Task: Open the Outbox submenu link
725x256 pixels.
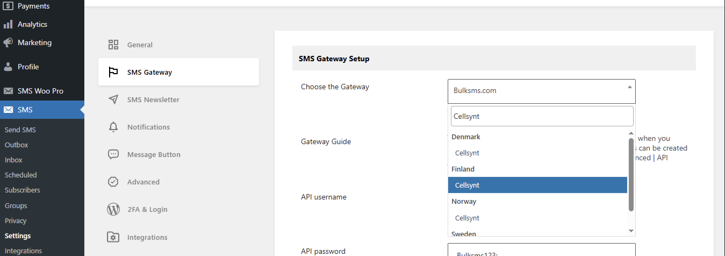Action: coord(16,145)
